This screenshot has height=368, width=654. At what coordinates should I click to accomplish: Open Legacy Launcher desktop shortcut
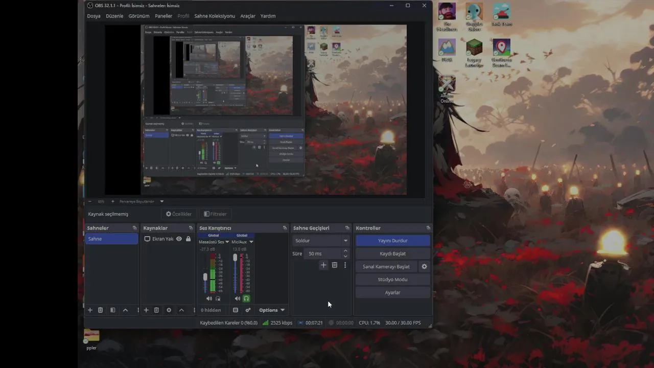click(x=474, y=53)
